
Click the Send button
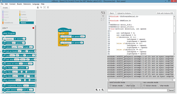pyautogui.click(x=171, y=90)
